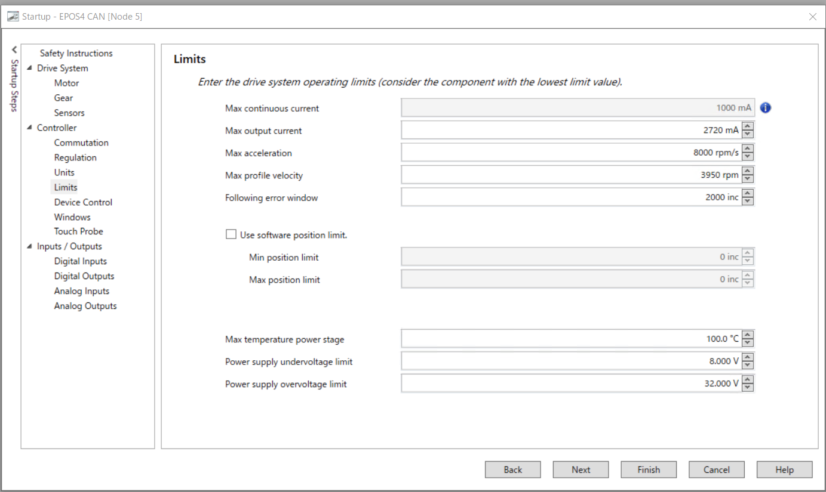Go to Analog Inputs step
826x492 pixels.
[x=81, y=291]
